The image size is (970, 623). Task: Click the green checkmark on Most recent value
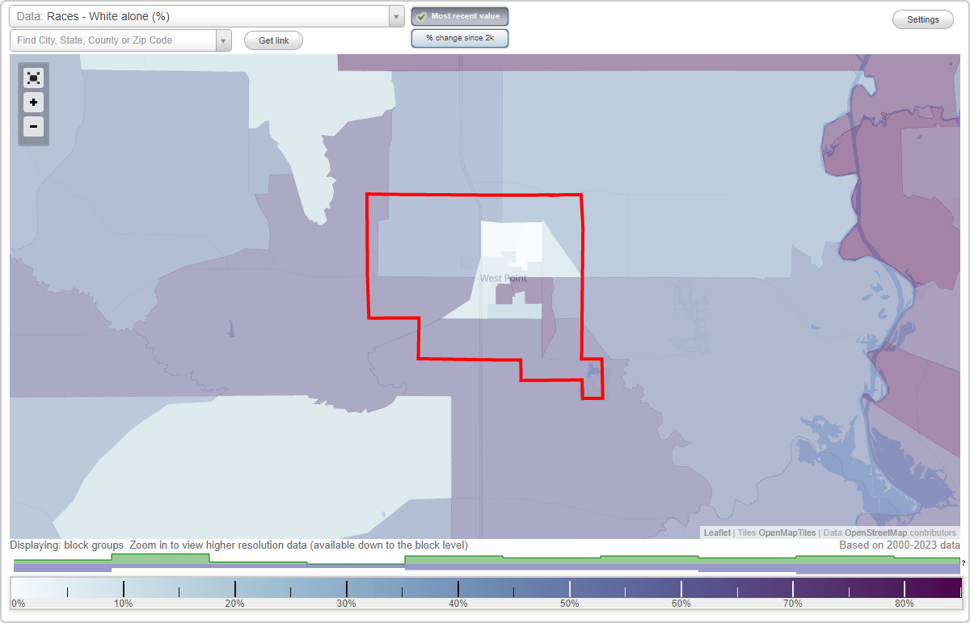(421, 15)
